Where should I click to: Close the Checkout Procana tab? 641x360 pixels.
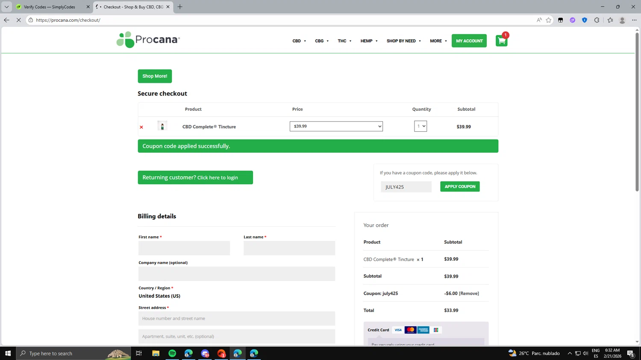pos(168,7)
